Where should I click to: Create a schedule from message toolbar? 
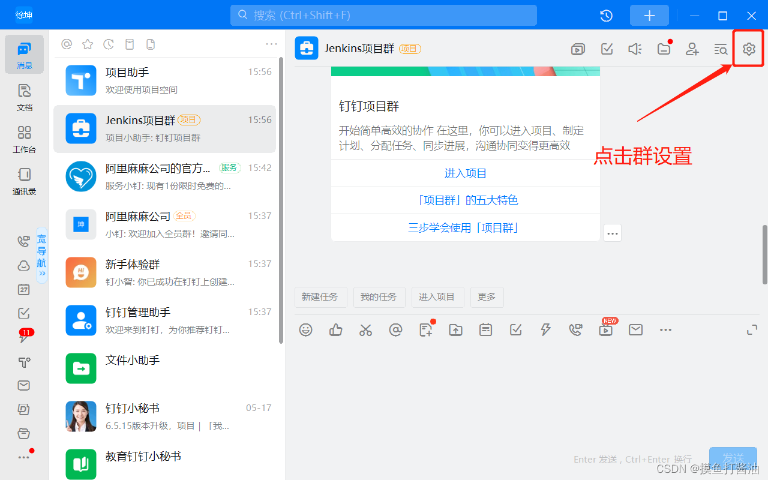click(486, 329)
